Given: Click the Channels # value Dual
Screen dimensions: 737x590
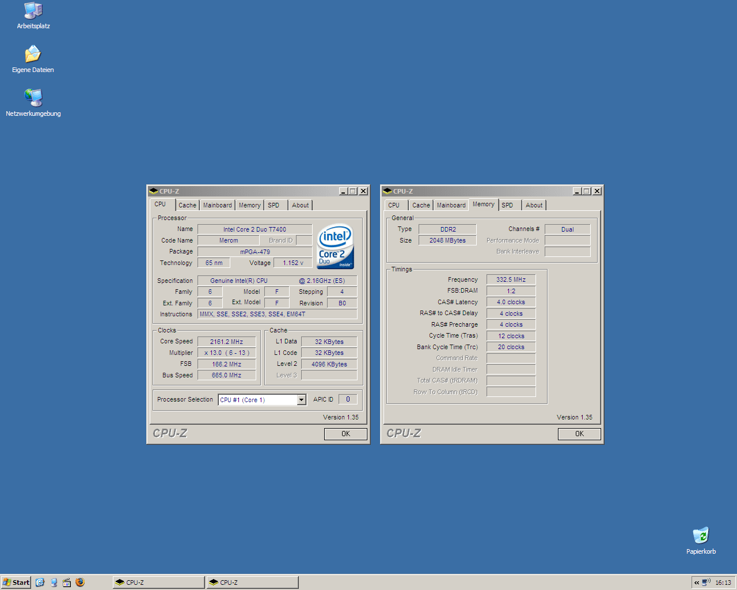Looking at the screenshot, I should (x=567, y=229).
